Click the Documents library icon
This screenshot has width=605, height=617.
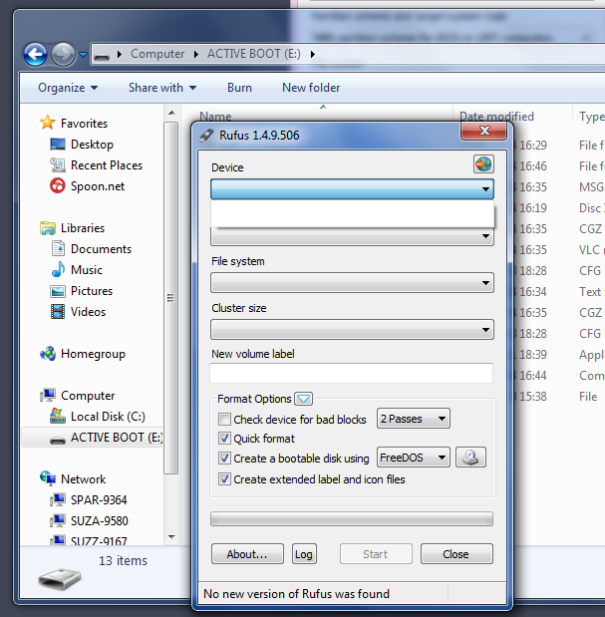58,248
